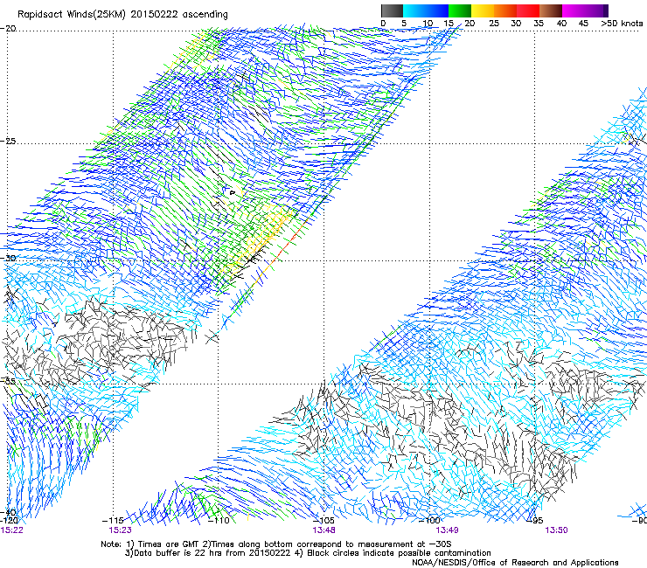Click the purple '15:22' time label
Screen dimensions: 647x568
(11, 530)
